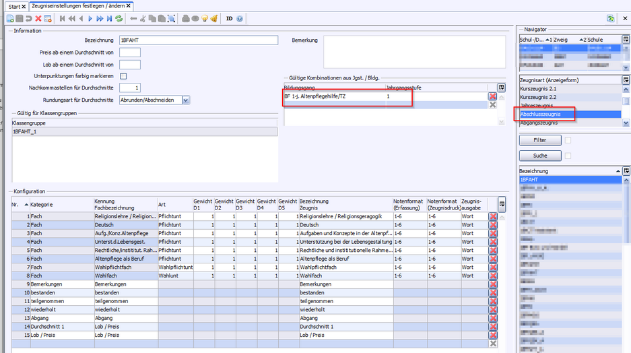Tick the checkbox next to the Filter button
Image resolution: width=631 pixels, height=353 pixels.
coord(568,140)
